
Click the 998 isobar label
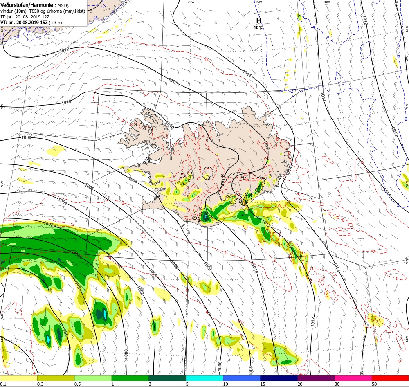tap(77, 286)
